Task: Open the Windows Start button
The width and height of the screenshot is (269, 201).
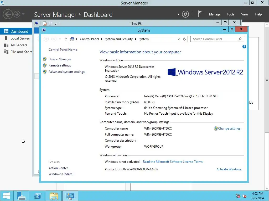Action: [x=7, y=196]
